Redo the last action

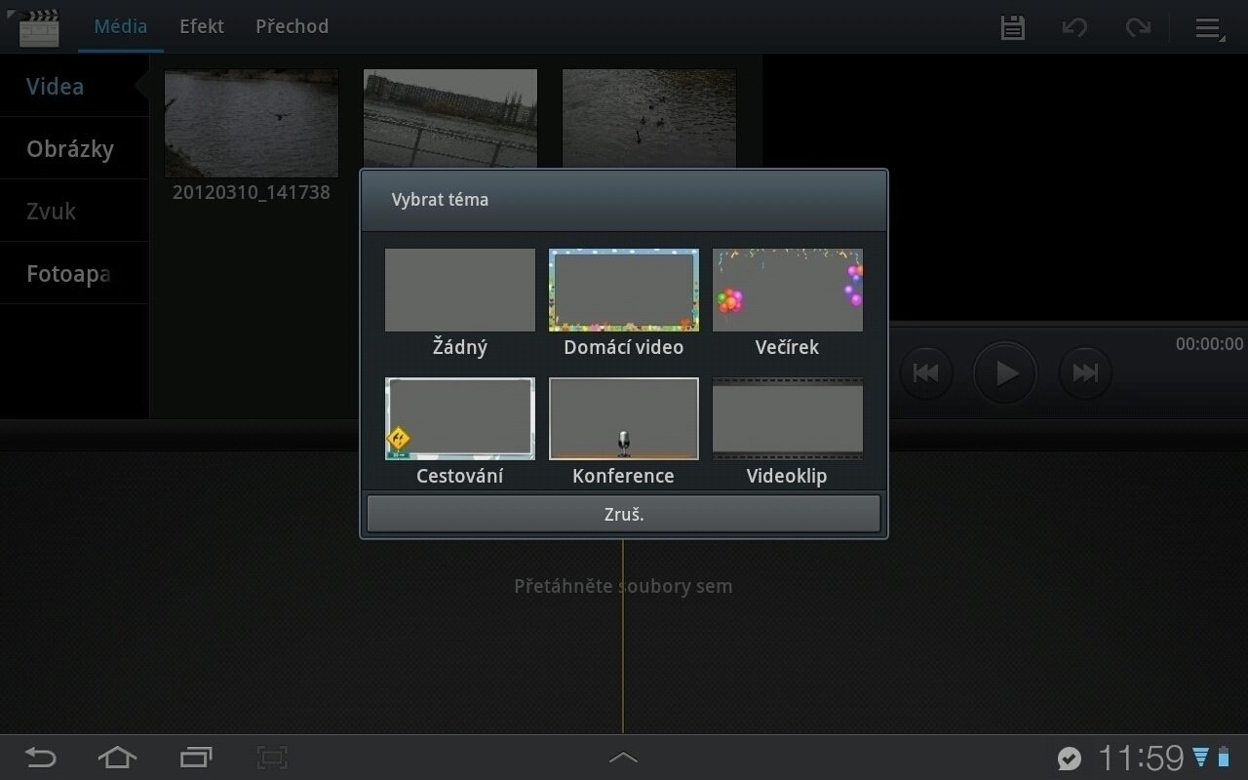coord(1137,27)
